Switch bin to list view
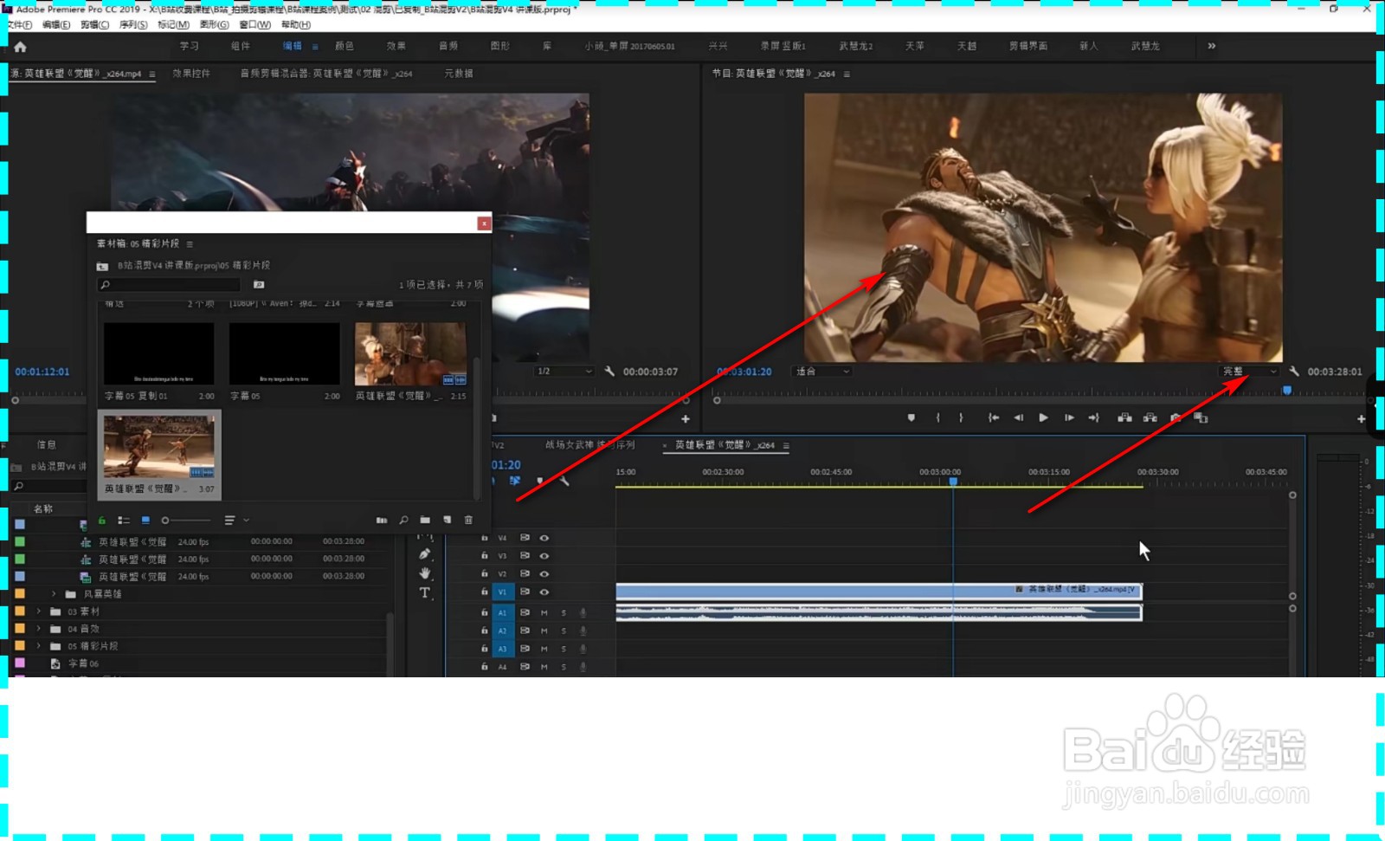1385x841 pixels. pos(124,521)
